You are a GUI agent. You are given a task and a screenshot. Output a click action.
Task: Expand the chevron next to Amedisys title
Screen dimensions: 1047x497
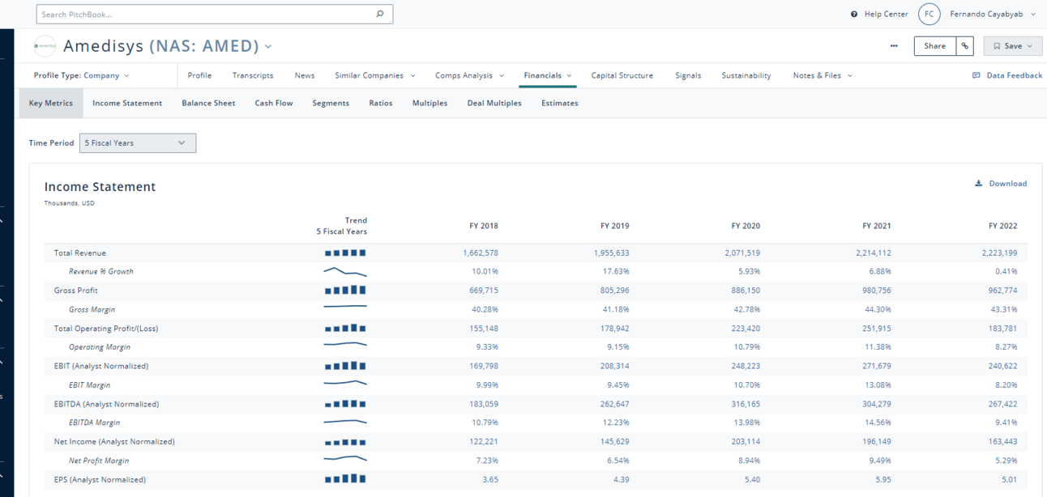pyautogui.click(x=268, y=46)
